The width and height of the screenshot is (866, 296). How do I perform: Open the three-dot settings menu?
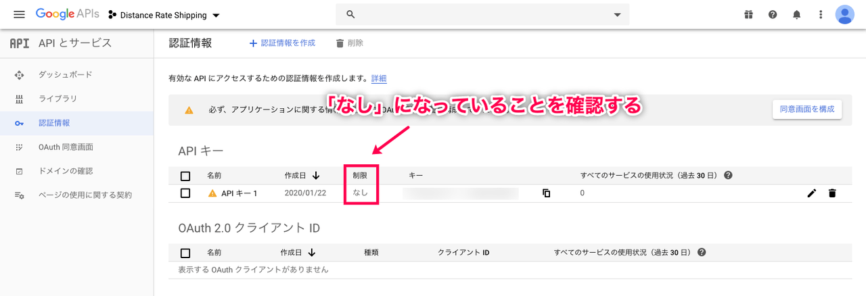pos(821,14)
